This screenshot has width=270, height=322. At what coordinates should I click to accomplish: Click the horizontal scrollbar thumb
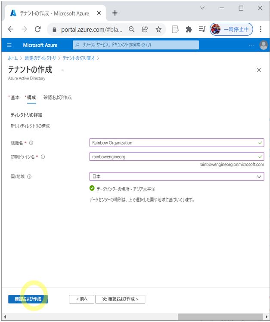tap(220, 316)
